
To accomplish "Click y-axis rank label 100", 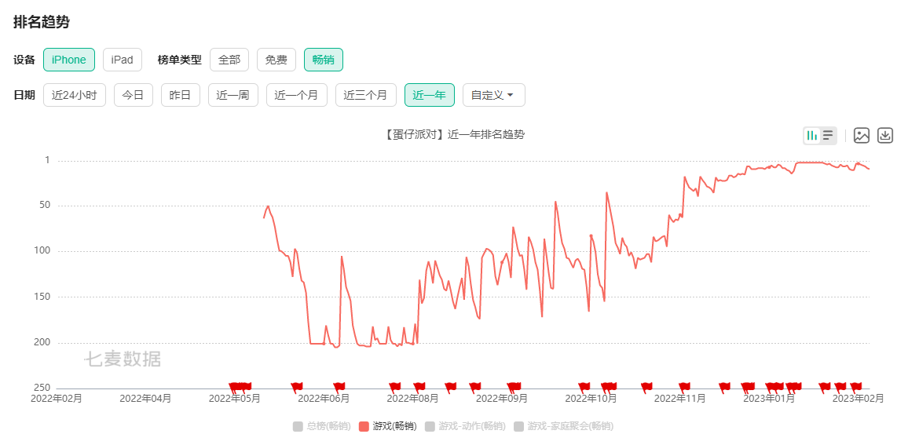I will 43,251.
